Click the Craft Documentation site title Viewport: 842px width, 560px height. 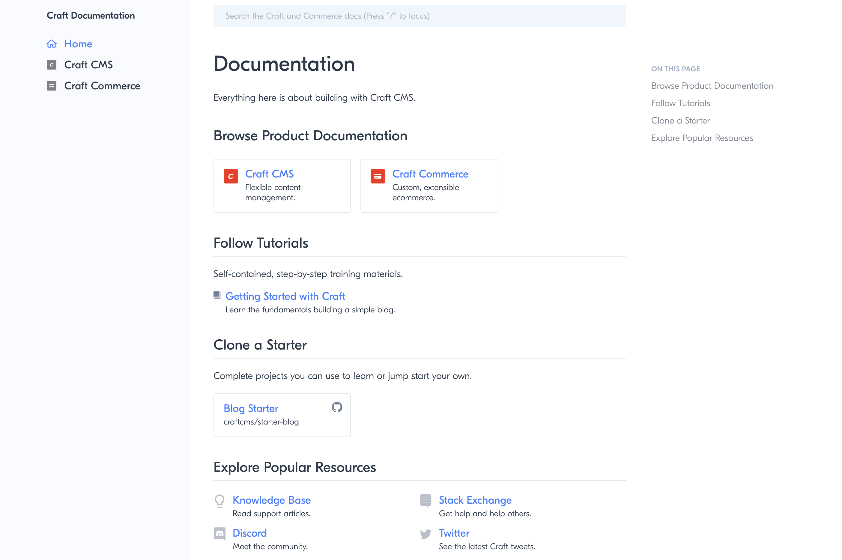tap(91, 15)
